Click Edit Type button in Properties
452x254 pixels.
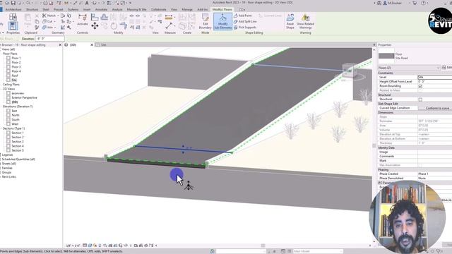447,68
